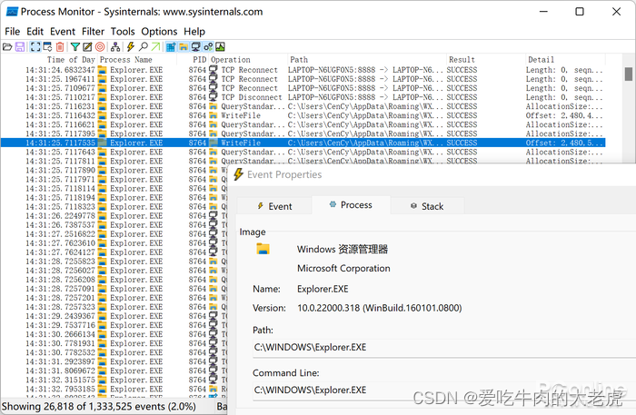Image resolution: width=636 pixels, height=415 pixels.
Task: Switch to the Event tab
Action: [x=274, y=206]
